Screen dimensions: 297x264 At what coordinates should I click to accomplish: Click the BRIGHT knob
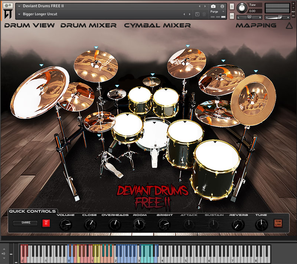pos(164,225)
